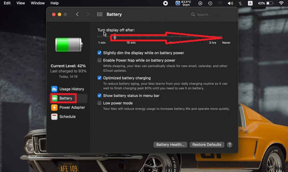The height and width of the screenshot is (172, 288).
Task: Enable Low power mode
Action: (x=100, y=103)
